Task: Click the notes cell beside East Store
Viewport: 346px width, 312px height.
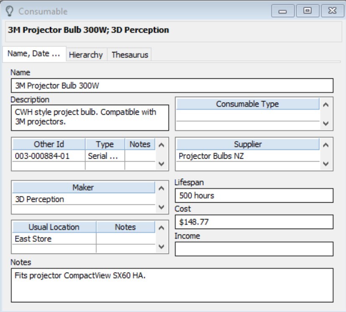Action: click(x=126, y=239)
